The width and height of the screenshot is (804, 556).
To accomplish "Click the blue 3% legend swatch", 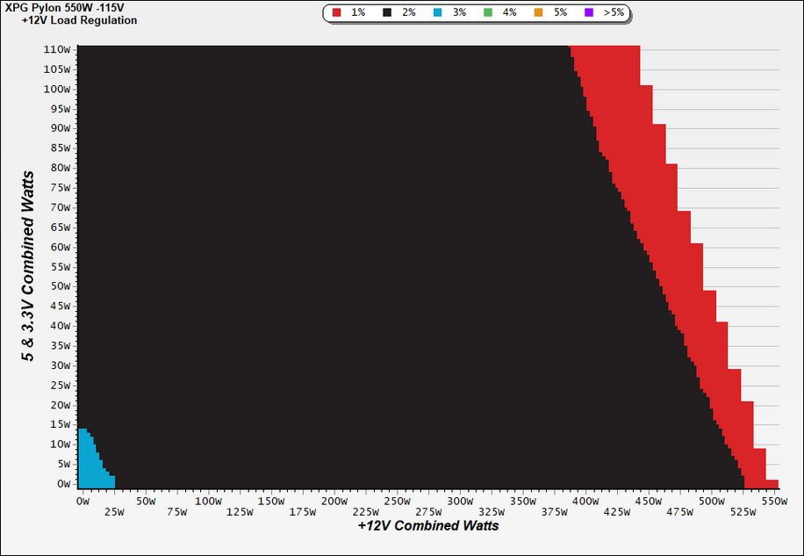I will coord(437,13).
